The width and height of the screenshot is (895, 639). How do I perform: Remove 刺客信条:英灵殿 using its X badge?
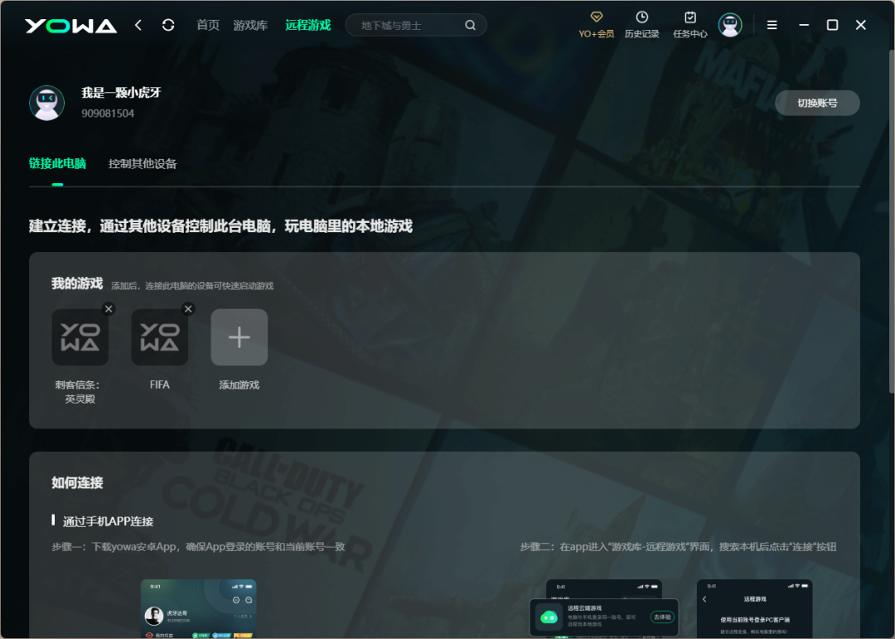pos(109,308)
